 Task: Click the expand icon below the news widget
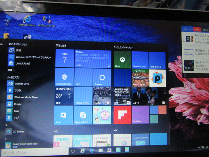[x=185, y=76]
